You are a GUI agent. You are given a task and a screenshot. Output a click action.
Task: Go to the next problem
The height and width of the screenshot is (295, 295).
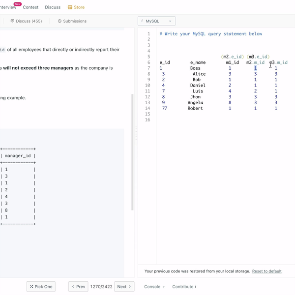point(124,287)
